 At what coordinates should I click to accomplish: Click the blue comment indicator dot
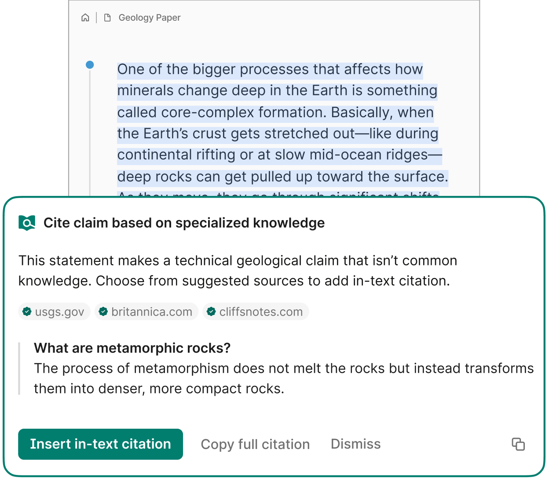pyautogui.click(x=90, y=64)
